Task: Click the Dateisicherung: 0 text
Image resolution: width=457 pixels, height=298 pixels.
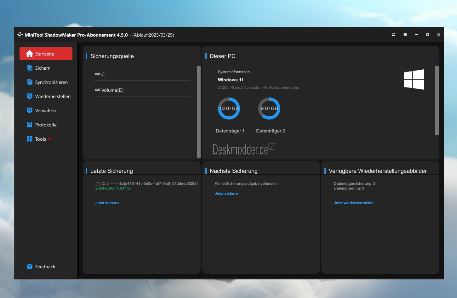Action: click(x=349, y=188)
